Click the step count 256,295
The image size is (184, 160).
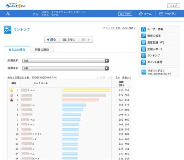pos(124,129)
